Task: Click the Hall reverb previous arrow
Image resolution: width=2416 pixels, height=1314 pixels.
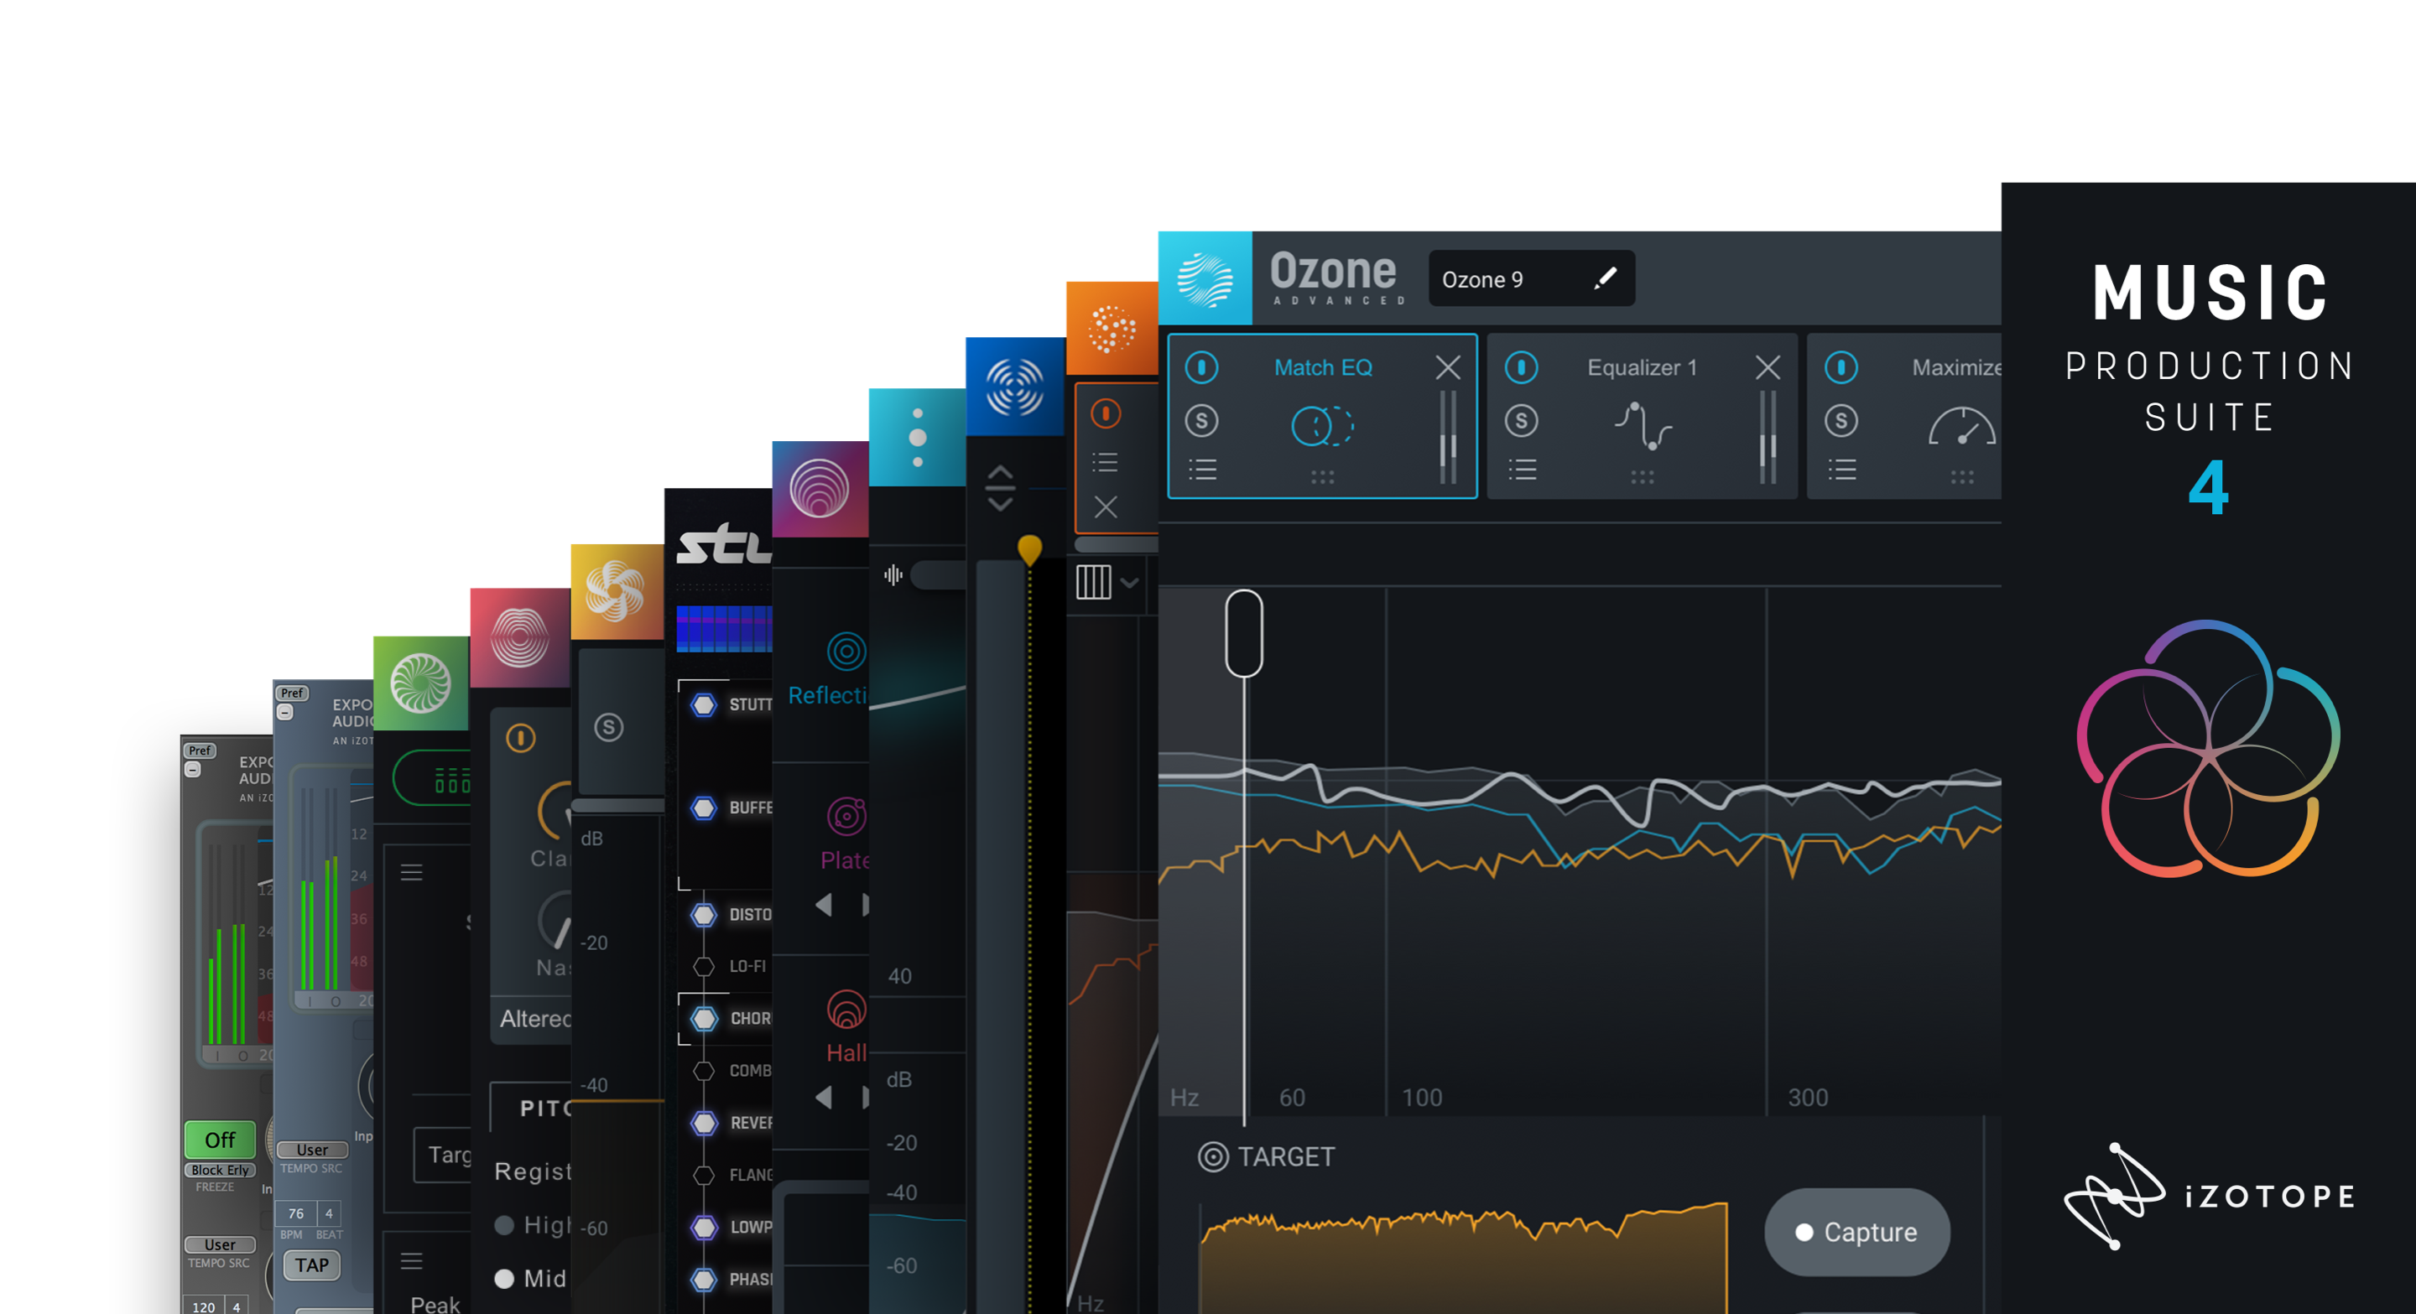Action: point(824,1097)
